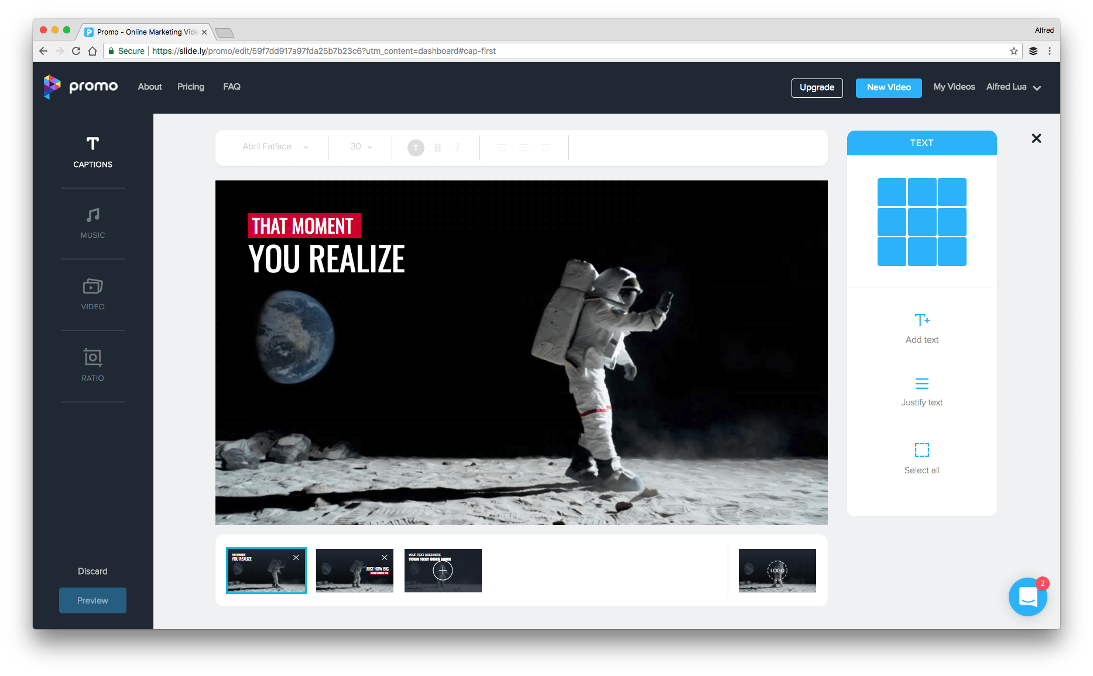Viewport: 1093px width, 676px height.
Task: Toggle the text color button
Action: click(416, 147)
